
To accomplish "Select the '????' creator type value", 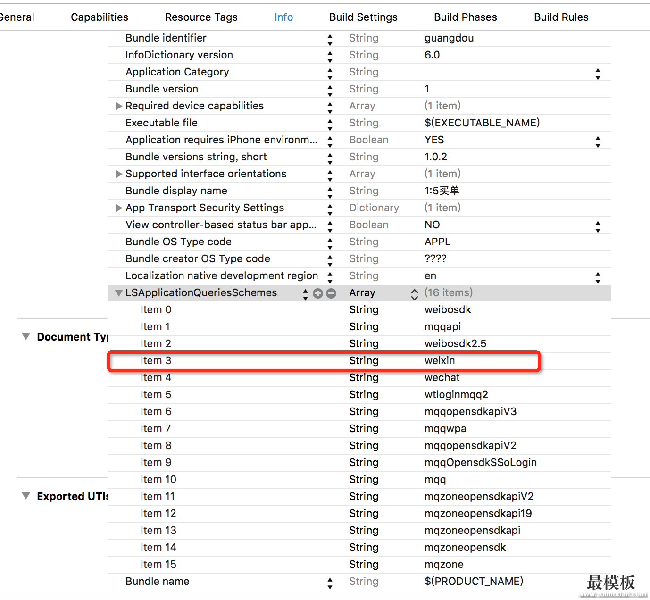I will click(435, 259).
